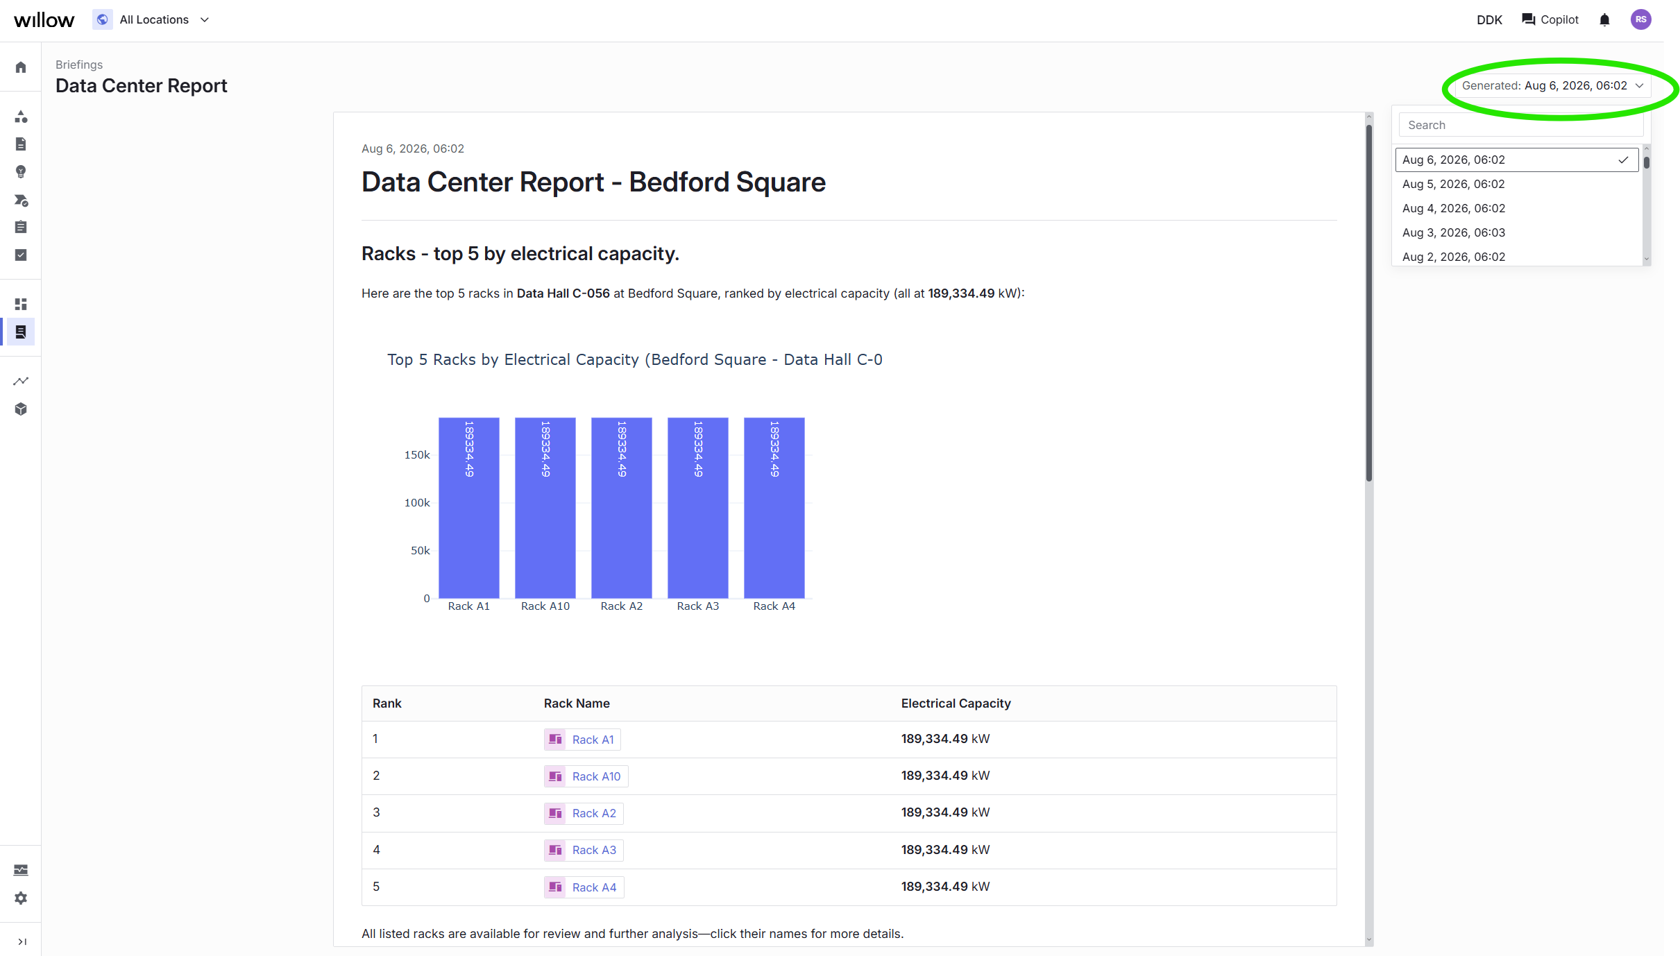
Task: Toggle the Generated date dropdown
Action: pyautogui.click(x=1552, y=85)
